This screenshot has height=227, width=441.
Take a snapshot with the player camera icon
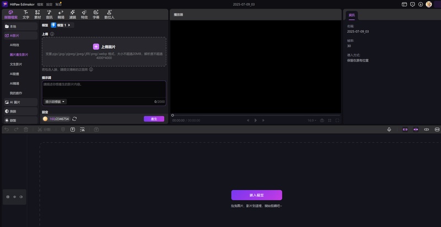(x=322, y=120)
